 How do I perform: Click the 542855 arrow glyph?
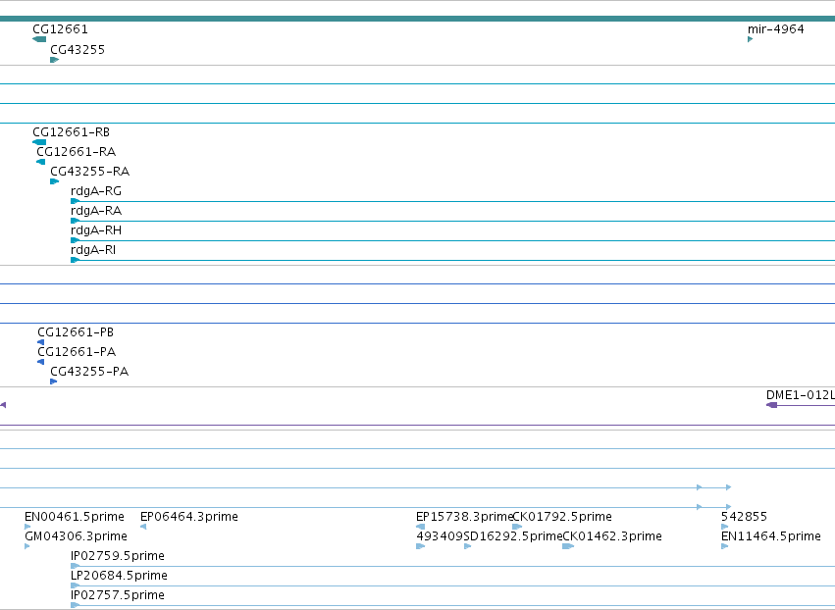724,527
